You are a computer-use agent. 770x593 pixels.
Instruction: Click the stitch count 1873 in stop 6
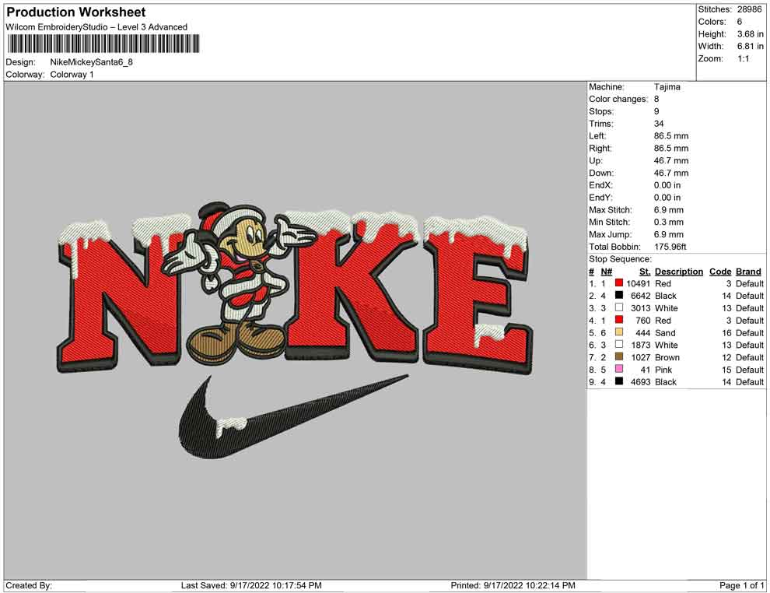(640, 345)
